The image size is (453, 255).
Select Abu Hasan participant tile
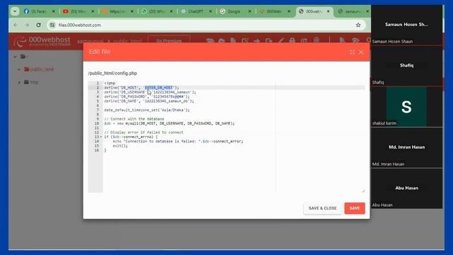(406, 188)
